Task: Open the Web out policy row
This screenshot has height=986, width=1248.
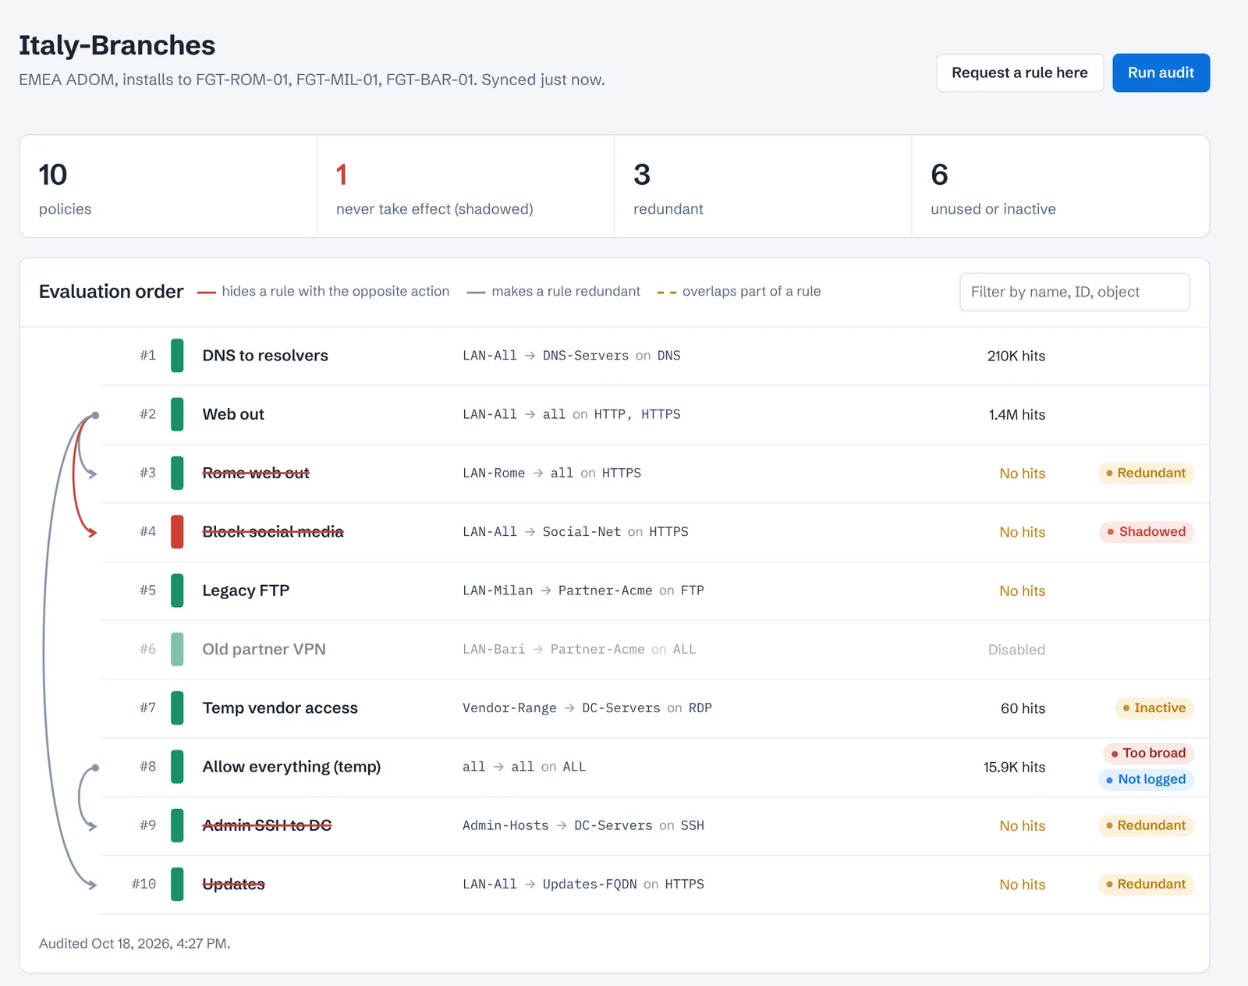Action: [x=654, y=414]
